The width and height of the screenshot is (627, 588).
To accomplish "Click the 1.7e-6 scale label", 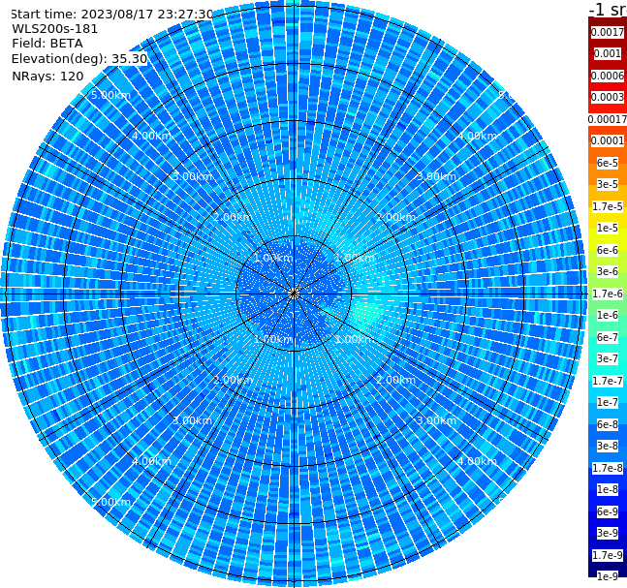I will pyautogui.click(x=608, y=294).
